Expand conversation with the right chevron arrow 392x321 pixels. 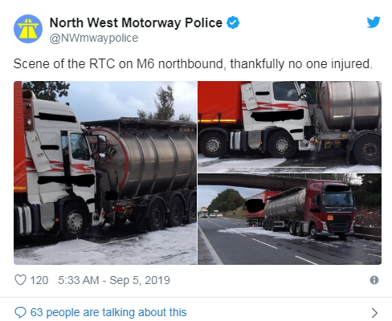(x=374, y=312)
